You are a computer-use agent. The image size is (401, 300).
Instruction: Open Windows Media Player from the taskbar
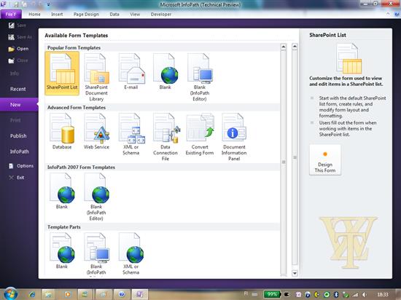click(x=68, y=294)
